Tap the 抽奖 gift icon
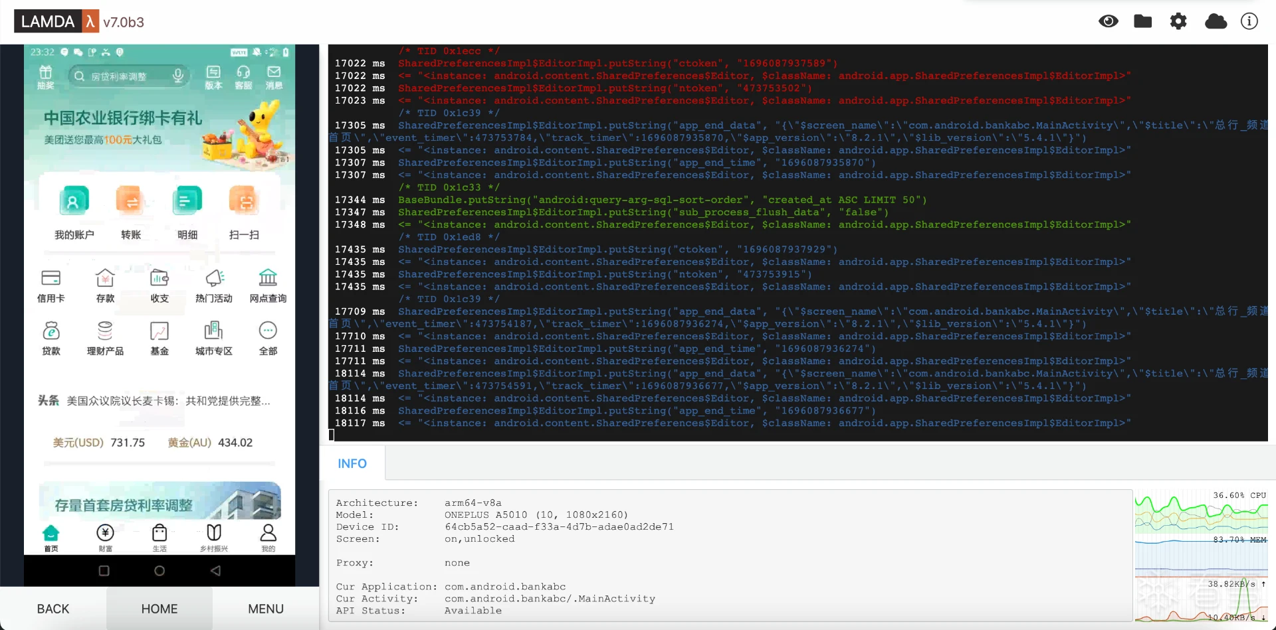This screenshot has height=630, width=1276. tap(45, 77)
